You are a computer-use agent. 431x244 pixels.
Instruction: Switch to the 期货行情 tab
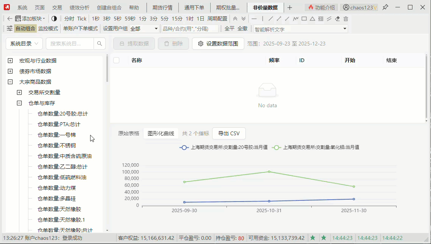(x=162, y=8)
